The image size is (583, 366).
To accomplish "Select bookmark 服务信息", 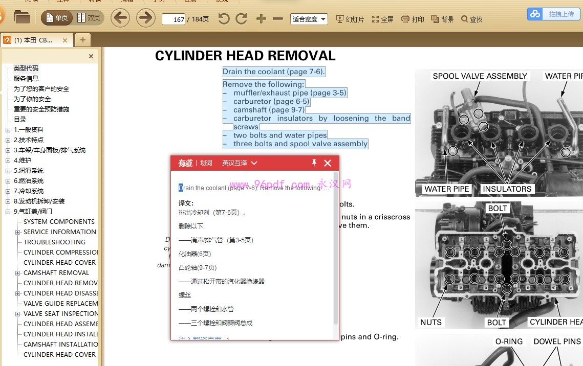I will (x=26, y=78).
